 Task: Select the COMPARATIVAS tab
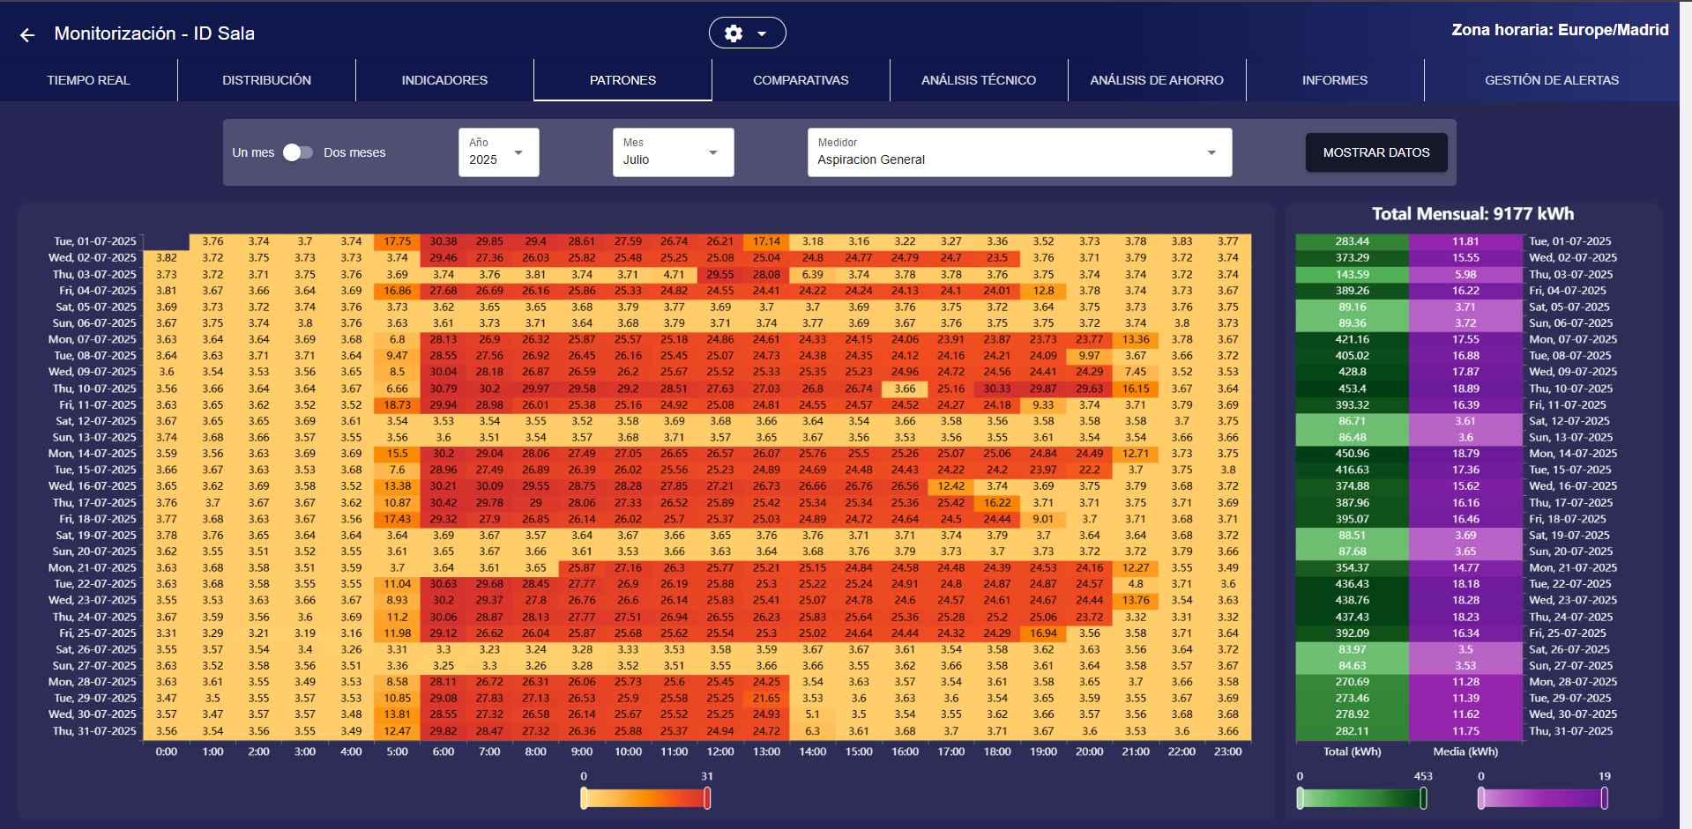tap(801, 80)
